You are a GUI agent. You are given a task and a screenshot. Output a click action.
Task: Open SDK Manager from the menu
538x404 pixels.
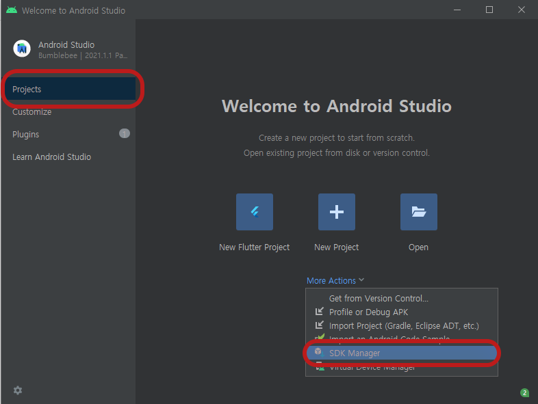tap(401, 353)
